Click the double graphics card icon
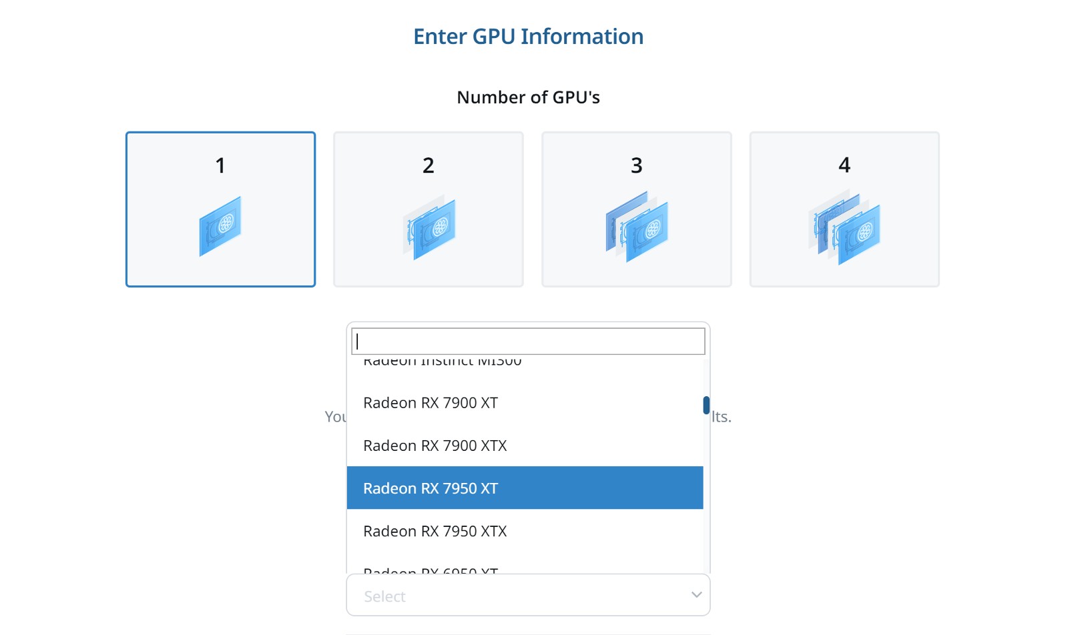The width and height of the screenshot is (1068, 635). point(429,227)
